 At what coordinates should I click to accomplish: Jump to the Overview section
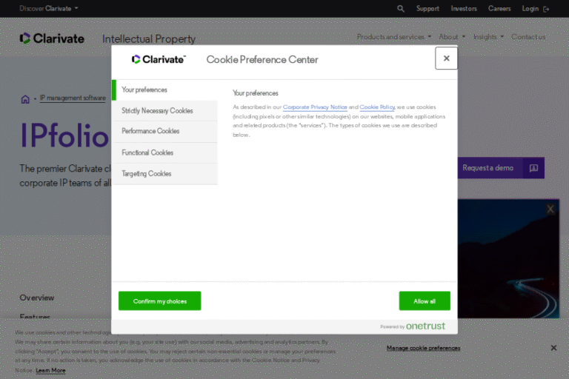click(x=36, y=298)
